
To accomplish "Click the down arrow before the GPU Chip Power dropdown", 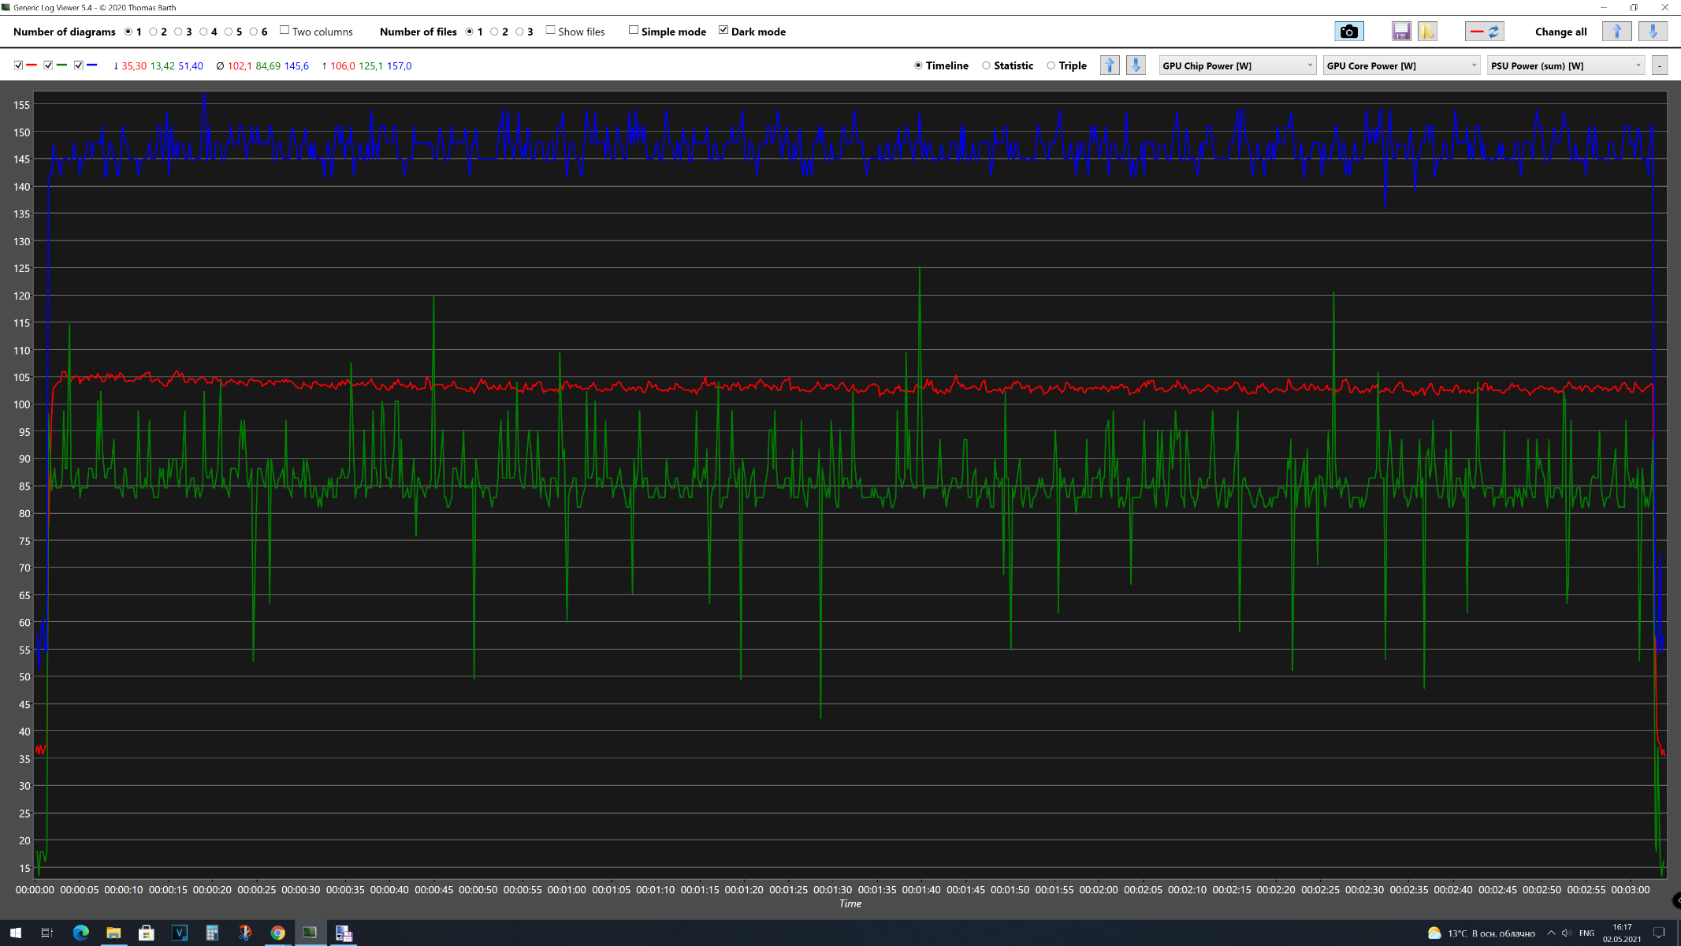I will point(1136,65).
